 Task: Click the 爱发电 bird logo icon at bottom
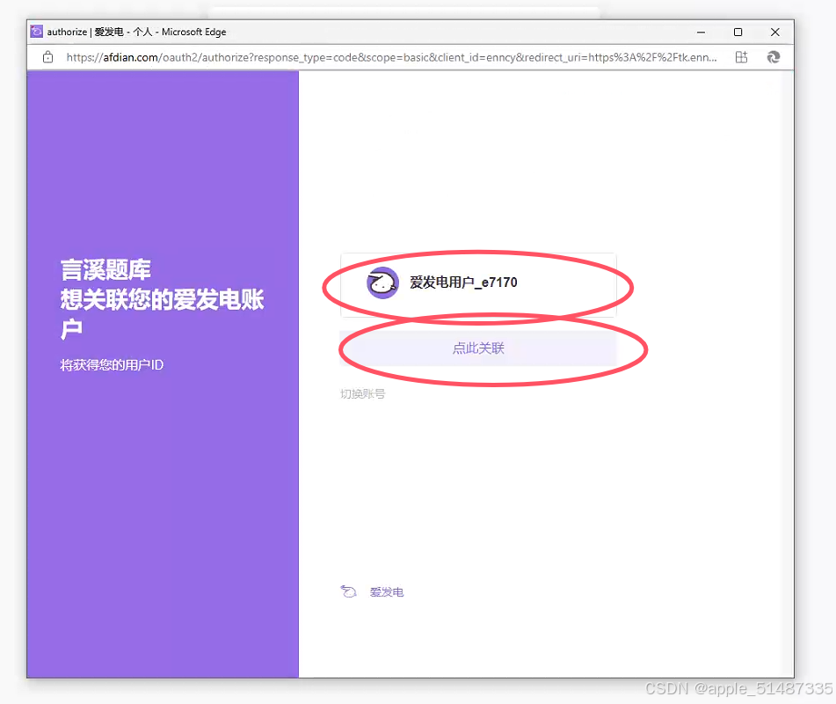348,591
